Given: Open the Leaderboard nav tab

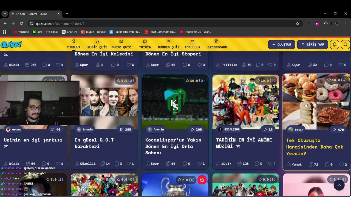Looking at the screenshot, I should tap(216, 44).
